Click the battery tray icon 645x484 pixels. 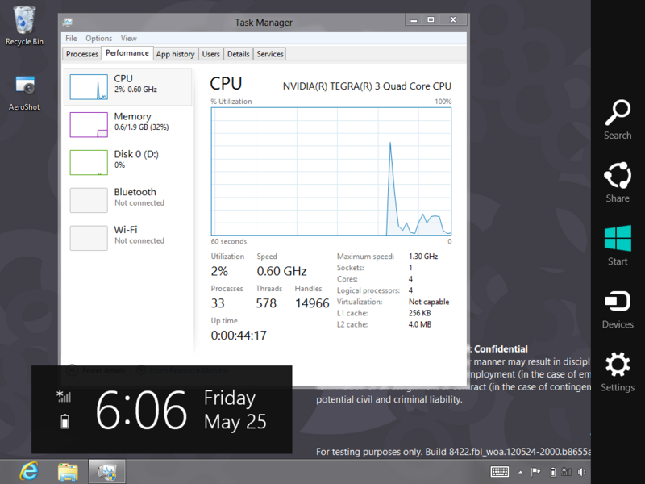pyautogui.click(x=553, y=472)
